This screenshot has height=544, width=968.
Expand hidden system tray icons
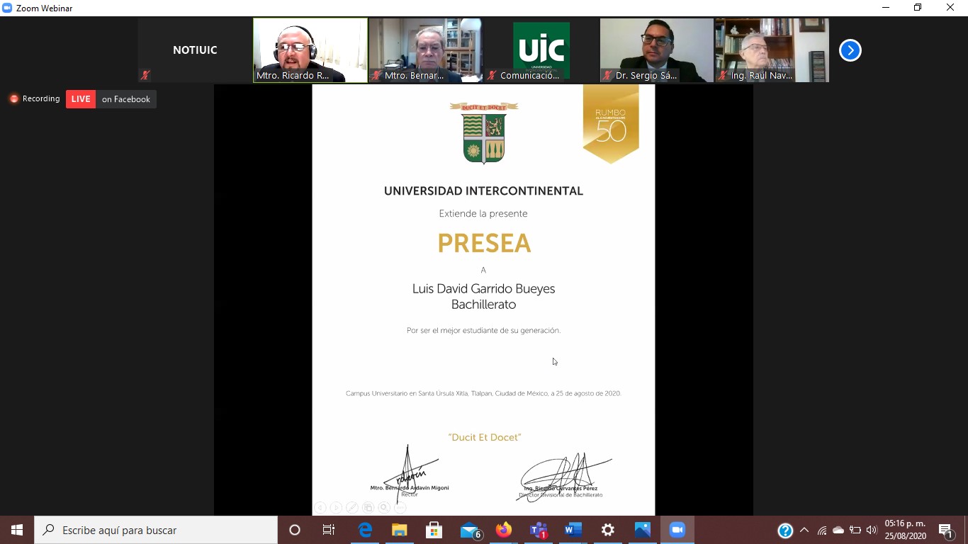tap(804, 530)
